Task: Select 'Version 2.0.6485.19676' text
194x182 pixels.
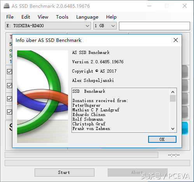Action: (x=98, y=62)
